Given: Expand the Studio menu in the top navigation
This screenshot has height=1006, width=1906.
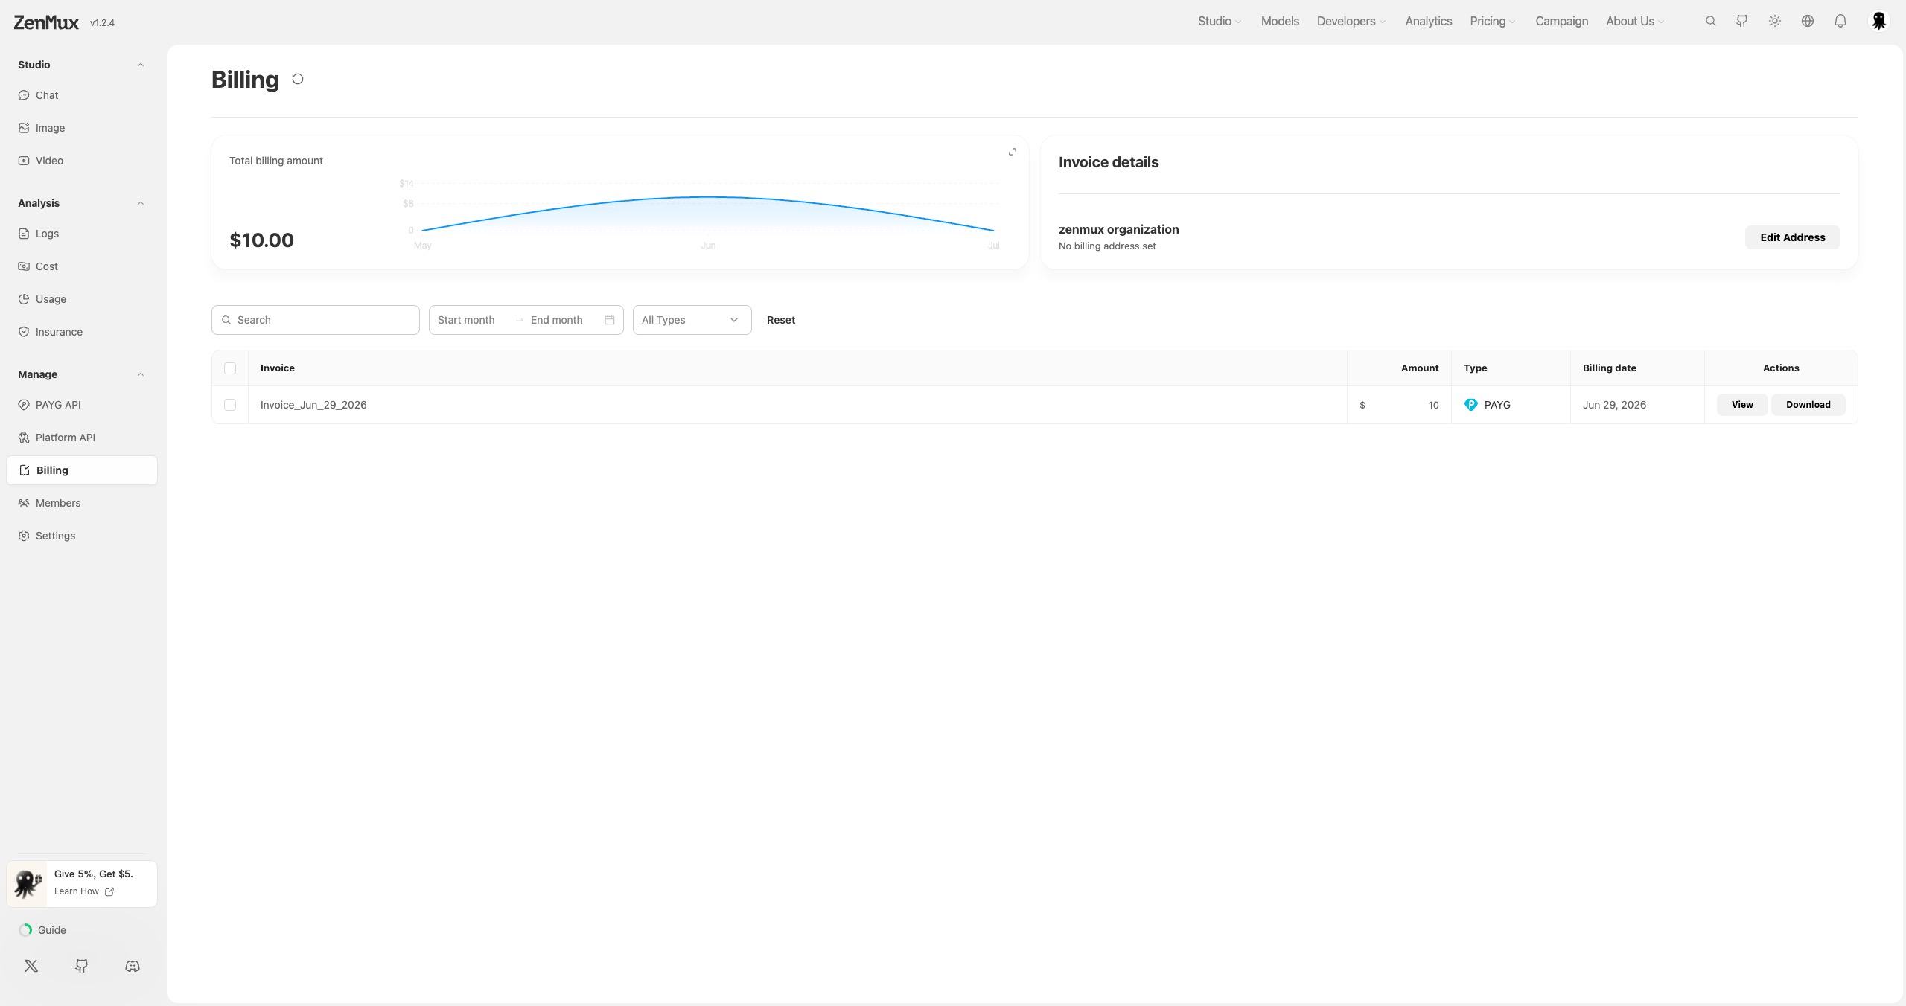Looking at the screenshot, I should [1220, 21].
